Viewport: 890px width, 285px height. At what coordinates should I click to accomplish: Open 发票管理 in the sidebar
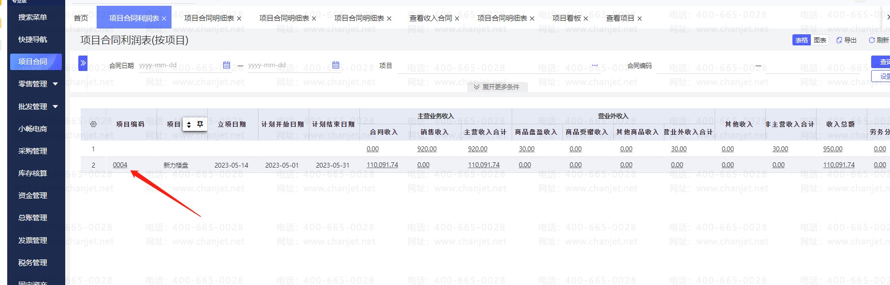point(33,240)
